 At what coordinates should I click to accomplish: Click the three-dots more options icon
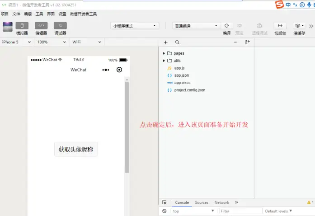pos(236,42)
